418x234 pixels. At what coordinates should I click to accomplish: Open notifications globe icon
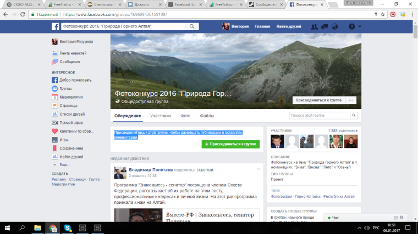tap(334, 26)
